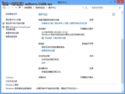Open the address bar history dropdown
Viewport: 125px width, 94px height.
point(83,8)
